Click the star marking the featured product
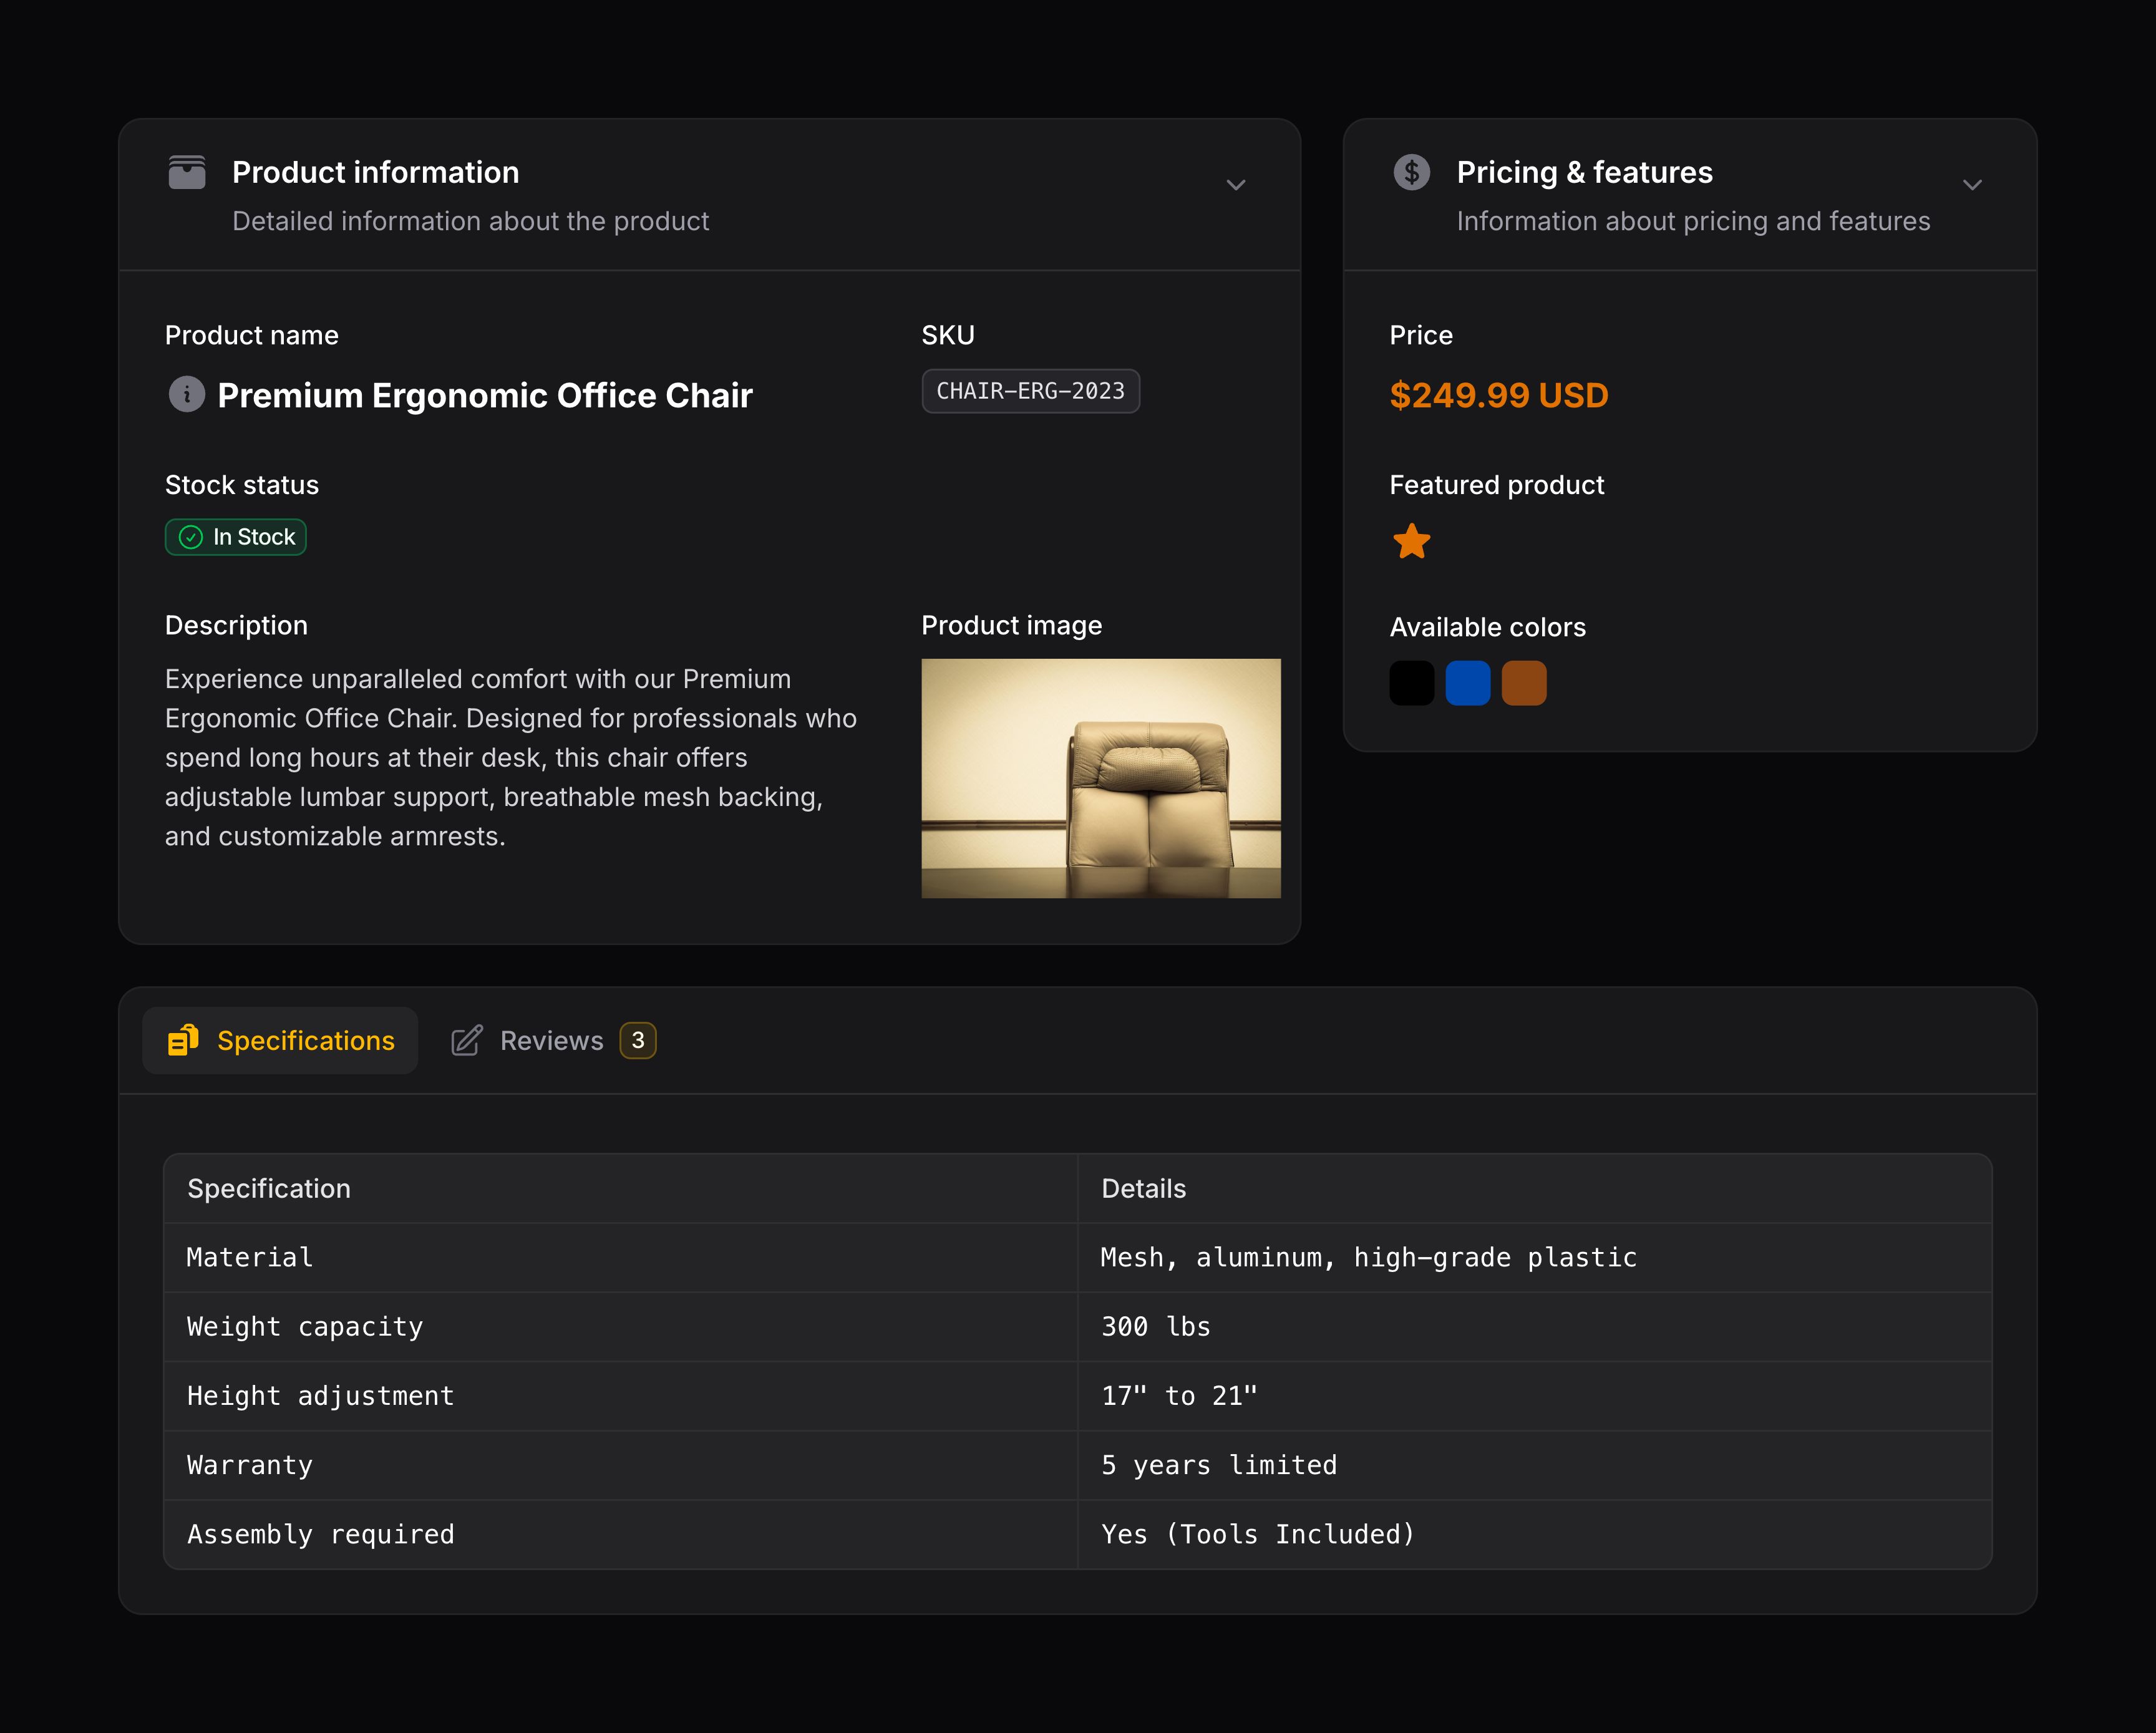The height and width of the screenshot is (1733, 2156). [x=1411, y=541]
